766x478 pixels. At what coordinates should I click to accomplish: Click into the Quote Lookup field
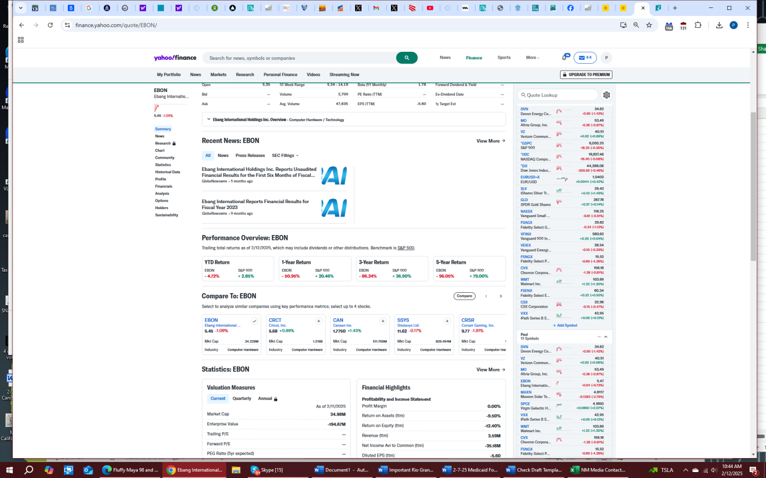tap(559, 95)
